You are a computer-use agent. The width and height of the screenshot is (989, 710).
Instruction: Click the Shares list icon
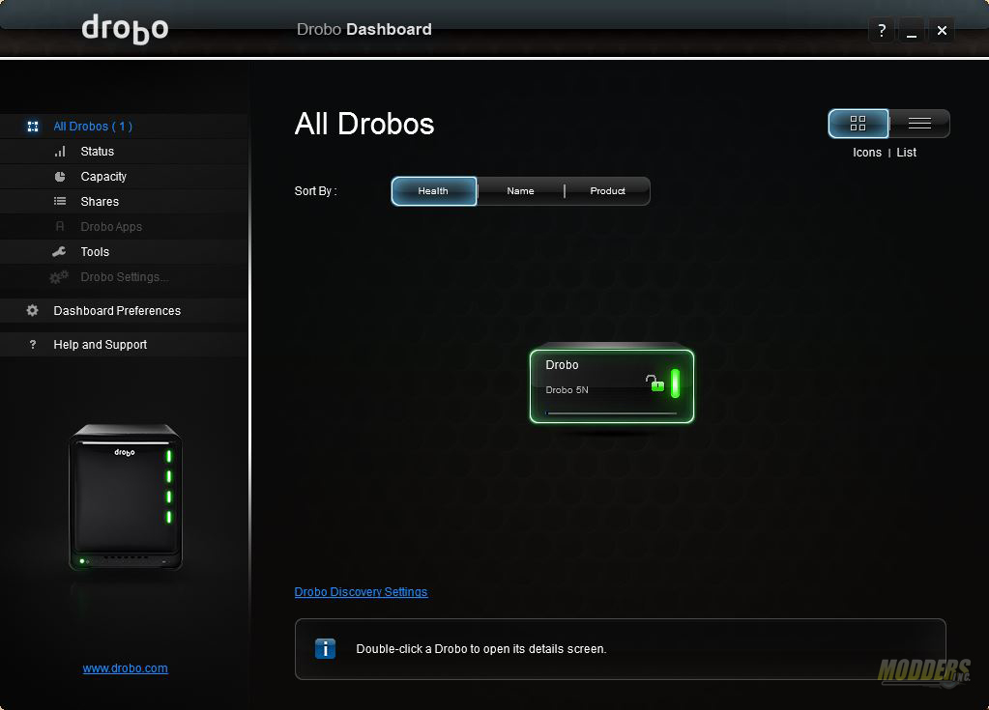[60, 201]
